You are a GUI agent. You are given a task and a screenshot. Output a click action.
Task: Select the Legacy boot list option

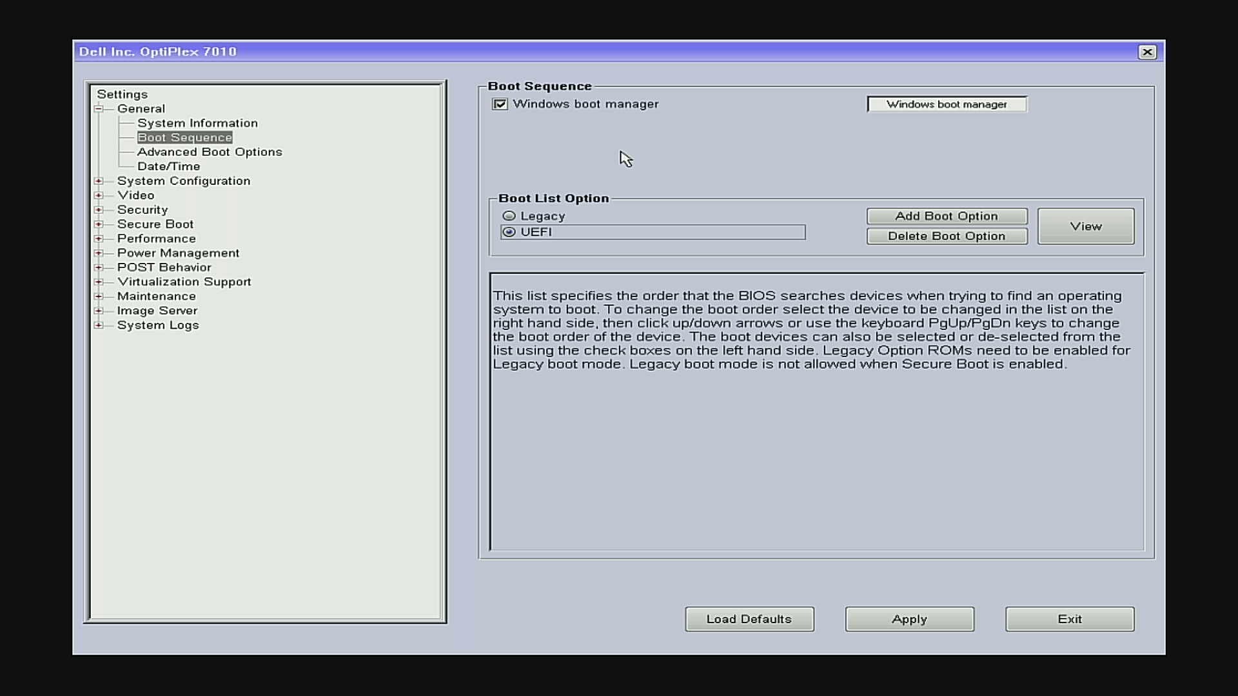pos(509,216)
